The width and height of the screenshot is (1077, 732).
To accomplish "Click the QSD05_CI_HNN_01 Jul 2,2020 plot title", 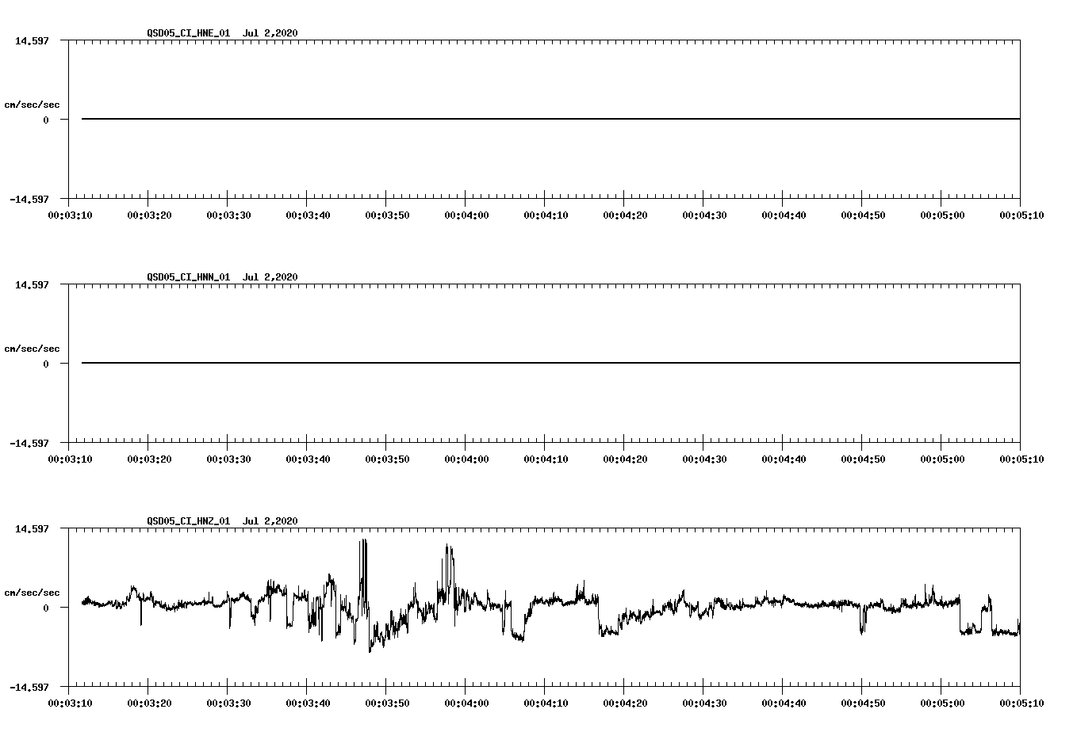I will (222, 276).
